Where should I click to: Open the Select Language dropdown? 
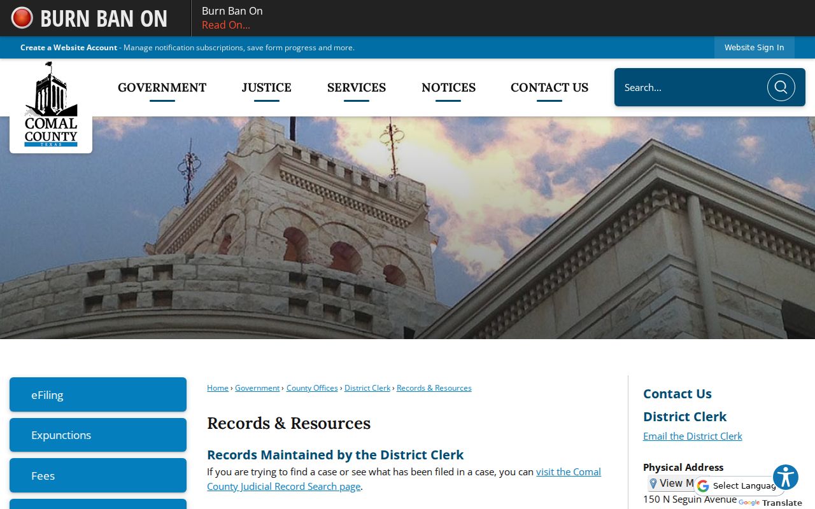(739, 486)
